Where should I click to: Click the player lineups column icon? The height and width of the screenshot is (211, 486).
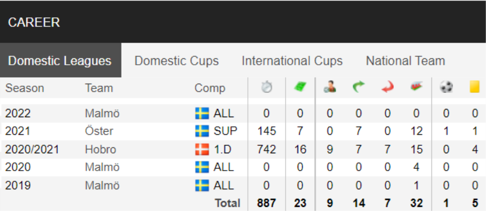tap(330, 87)
